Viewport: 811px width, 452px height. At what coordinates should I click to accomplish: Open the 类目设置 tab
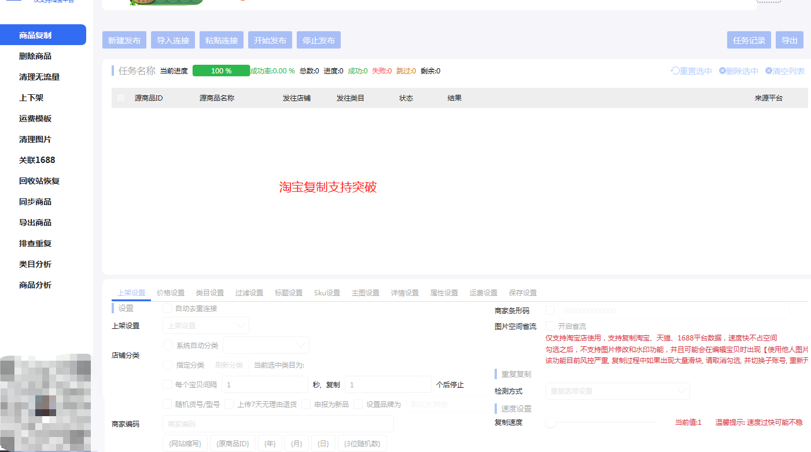click(210, 293)
